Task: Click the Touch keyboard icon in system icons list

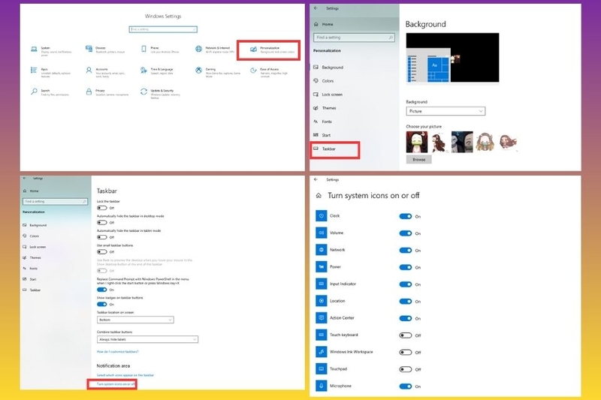Action: (x=322, y=335)
